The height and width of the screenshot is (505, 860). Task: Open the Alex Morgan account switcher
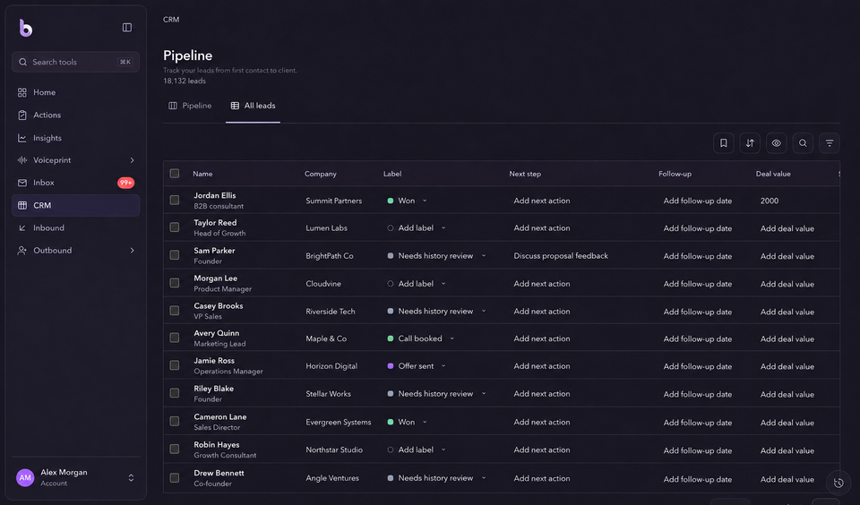pyautogui.click(x=131, y=477)
